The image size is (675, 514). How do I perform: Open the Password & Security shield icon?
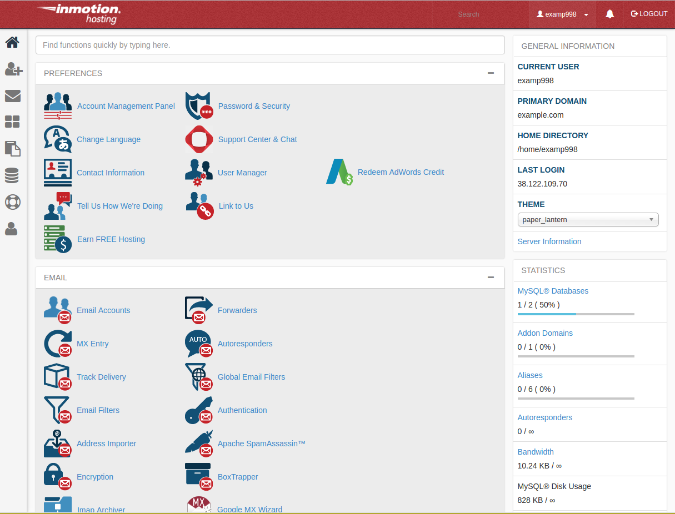tap(198, 106)
